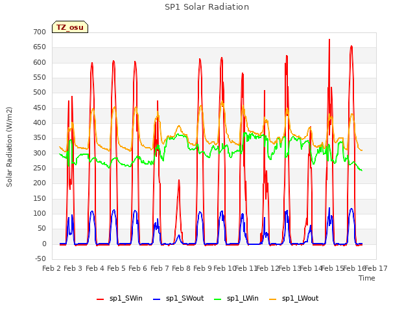Click the 400 y-axis tick label
Viewport: 415px width, 311px height.
40,123
